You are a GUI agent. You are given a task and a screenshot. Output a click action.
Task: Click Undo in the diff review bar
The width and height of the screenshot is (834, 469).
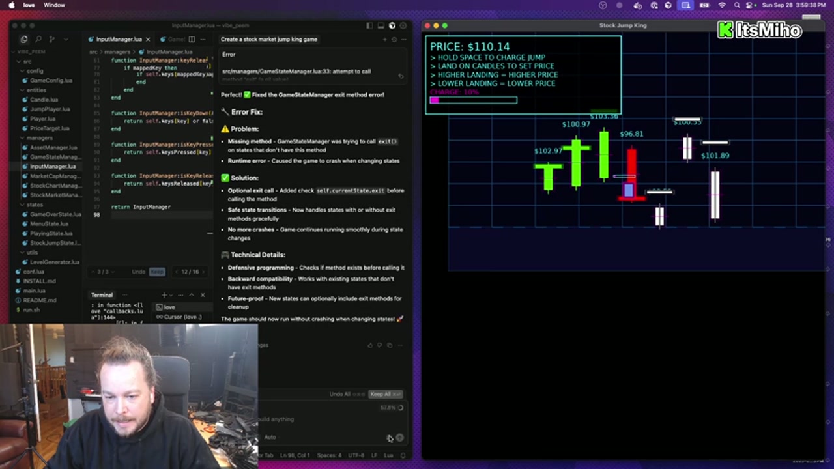(x=138, y=272)
